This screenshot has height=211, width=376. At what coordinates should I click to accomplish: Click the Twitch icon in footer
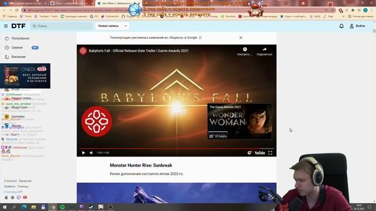pos(19,198)
